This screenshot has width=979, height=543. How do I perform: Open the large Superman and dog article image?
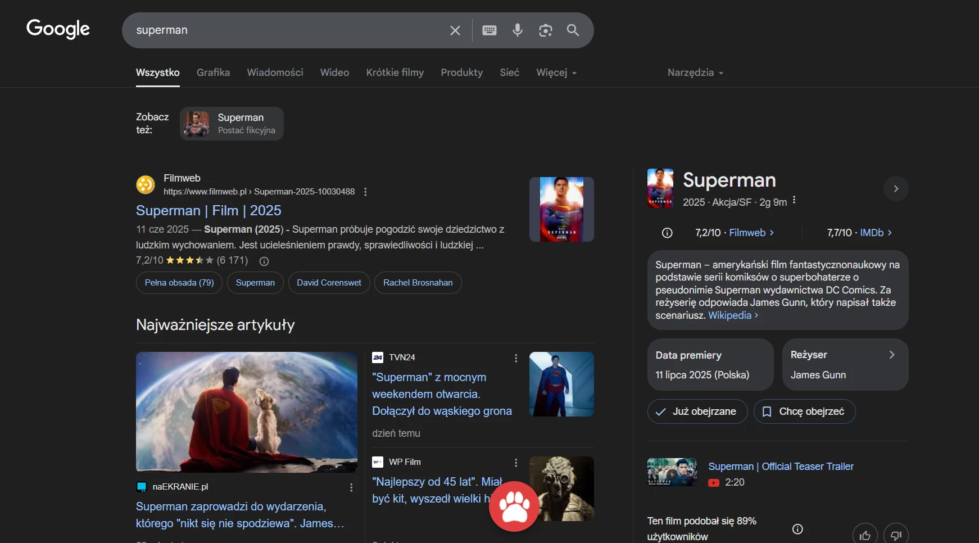[x=247, y=412]
